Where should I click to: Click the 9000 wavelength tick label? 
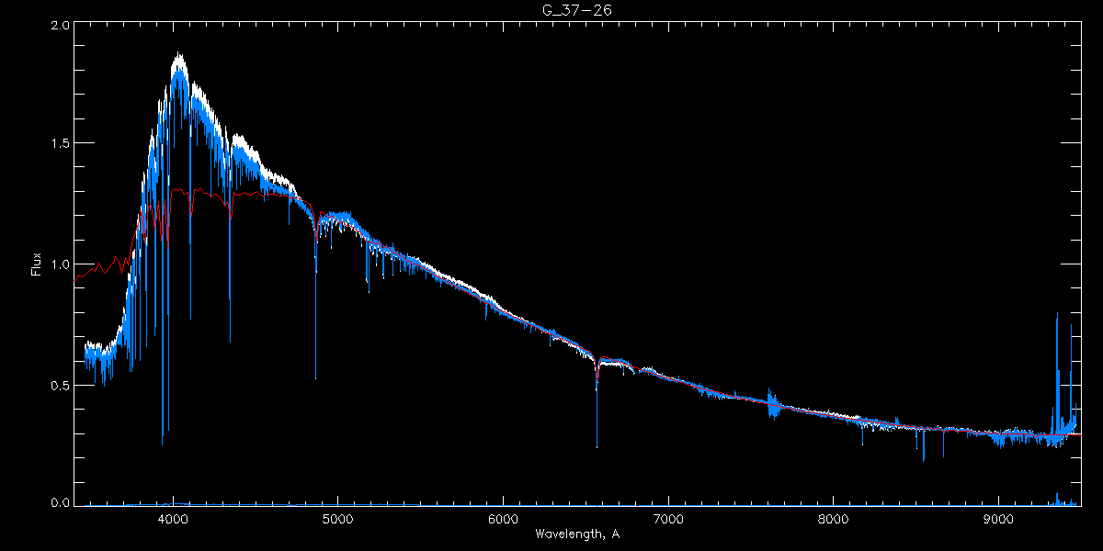click(998, 518)
